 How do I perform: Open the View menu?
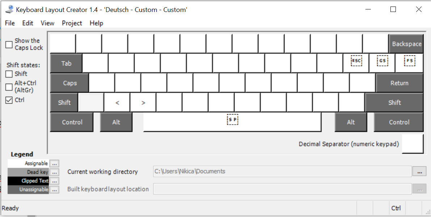pos(47,23)
